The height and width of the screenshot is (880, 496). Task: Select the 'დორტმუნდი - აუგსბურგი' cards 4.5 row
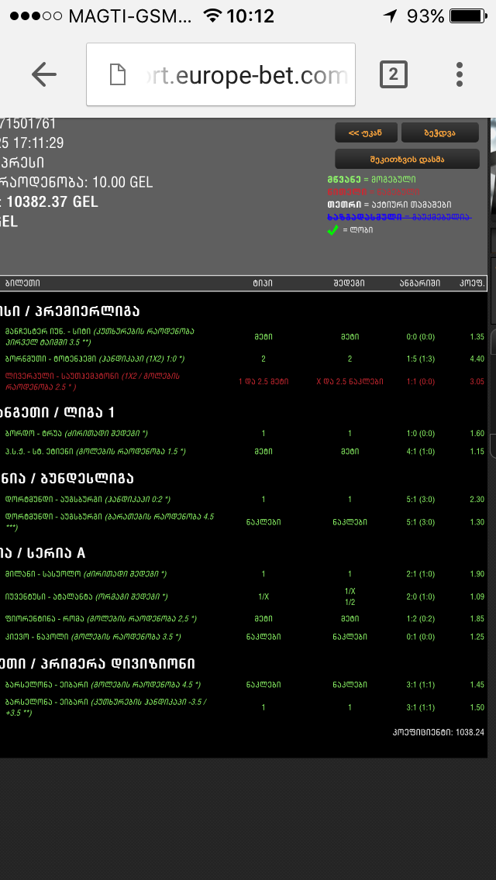(x=244, y=522)
